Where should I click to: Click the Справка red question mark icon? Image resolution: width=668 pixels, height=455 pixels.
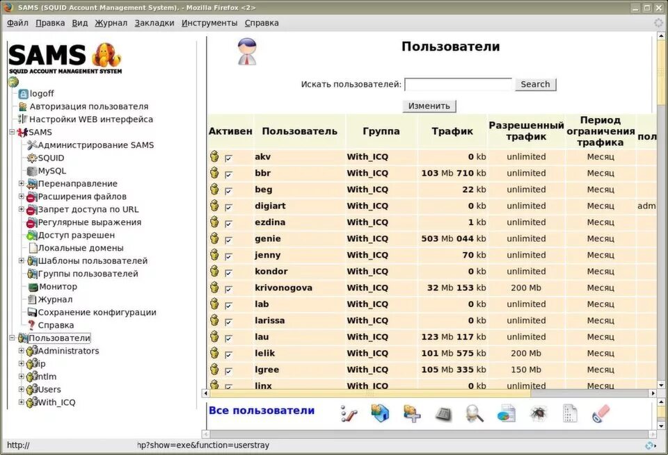[x=31, y=325]
